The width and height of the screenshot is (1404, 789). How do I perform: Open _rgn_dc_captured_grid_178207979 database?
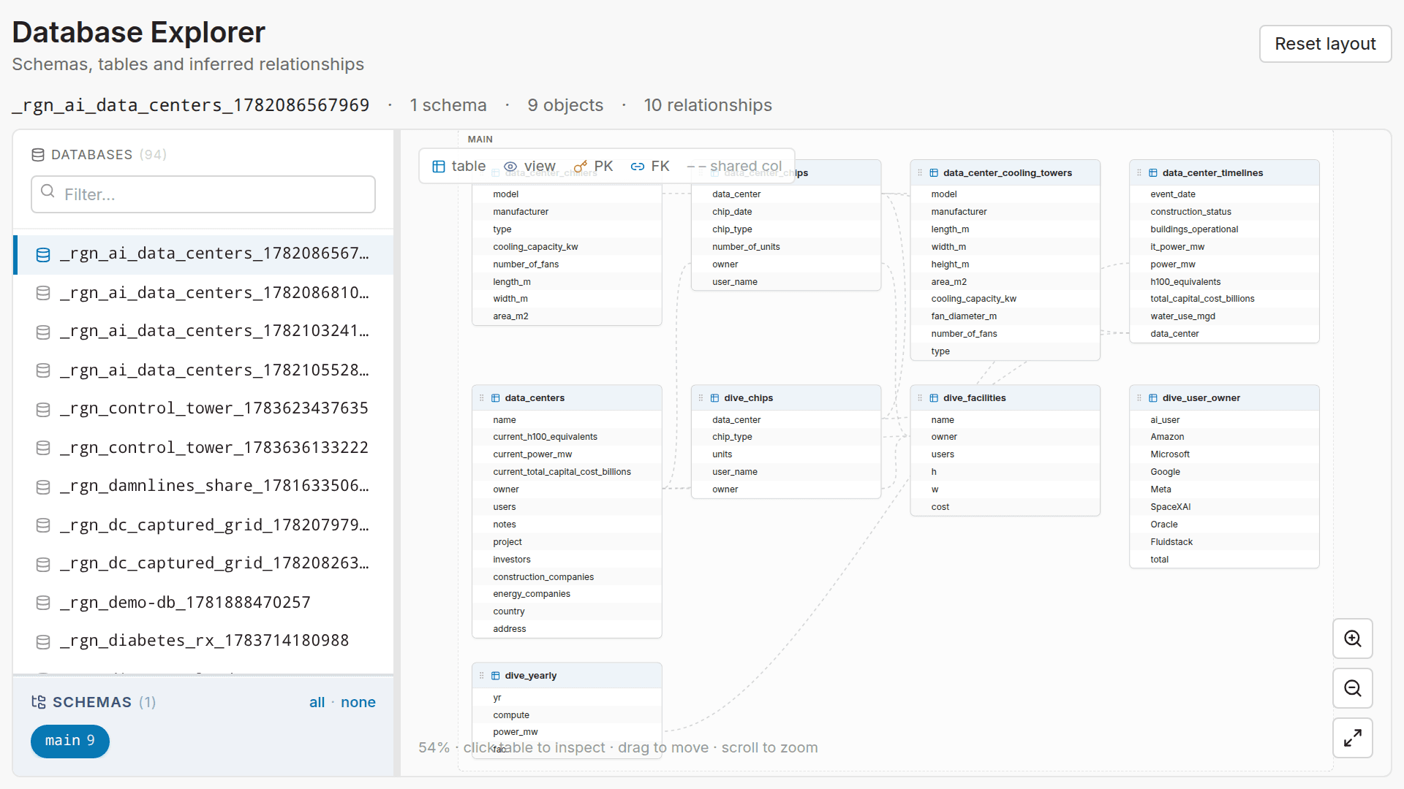[x=204, y=525]
